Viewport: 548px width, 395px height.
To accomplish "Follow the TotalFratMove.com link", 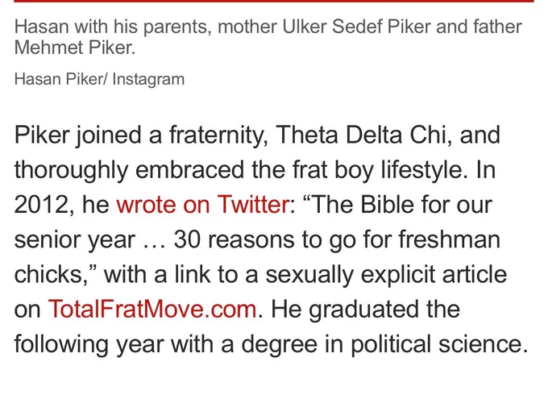I will click(152, 310).
